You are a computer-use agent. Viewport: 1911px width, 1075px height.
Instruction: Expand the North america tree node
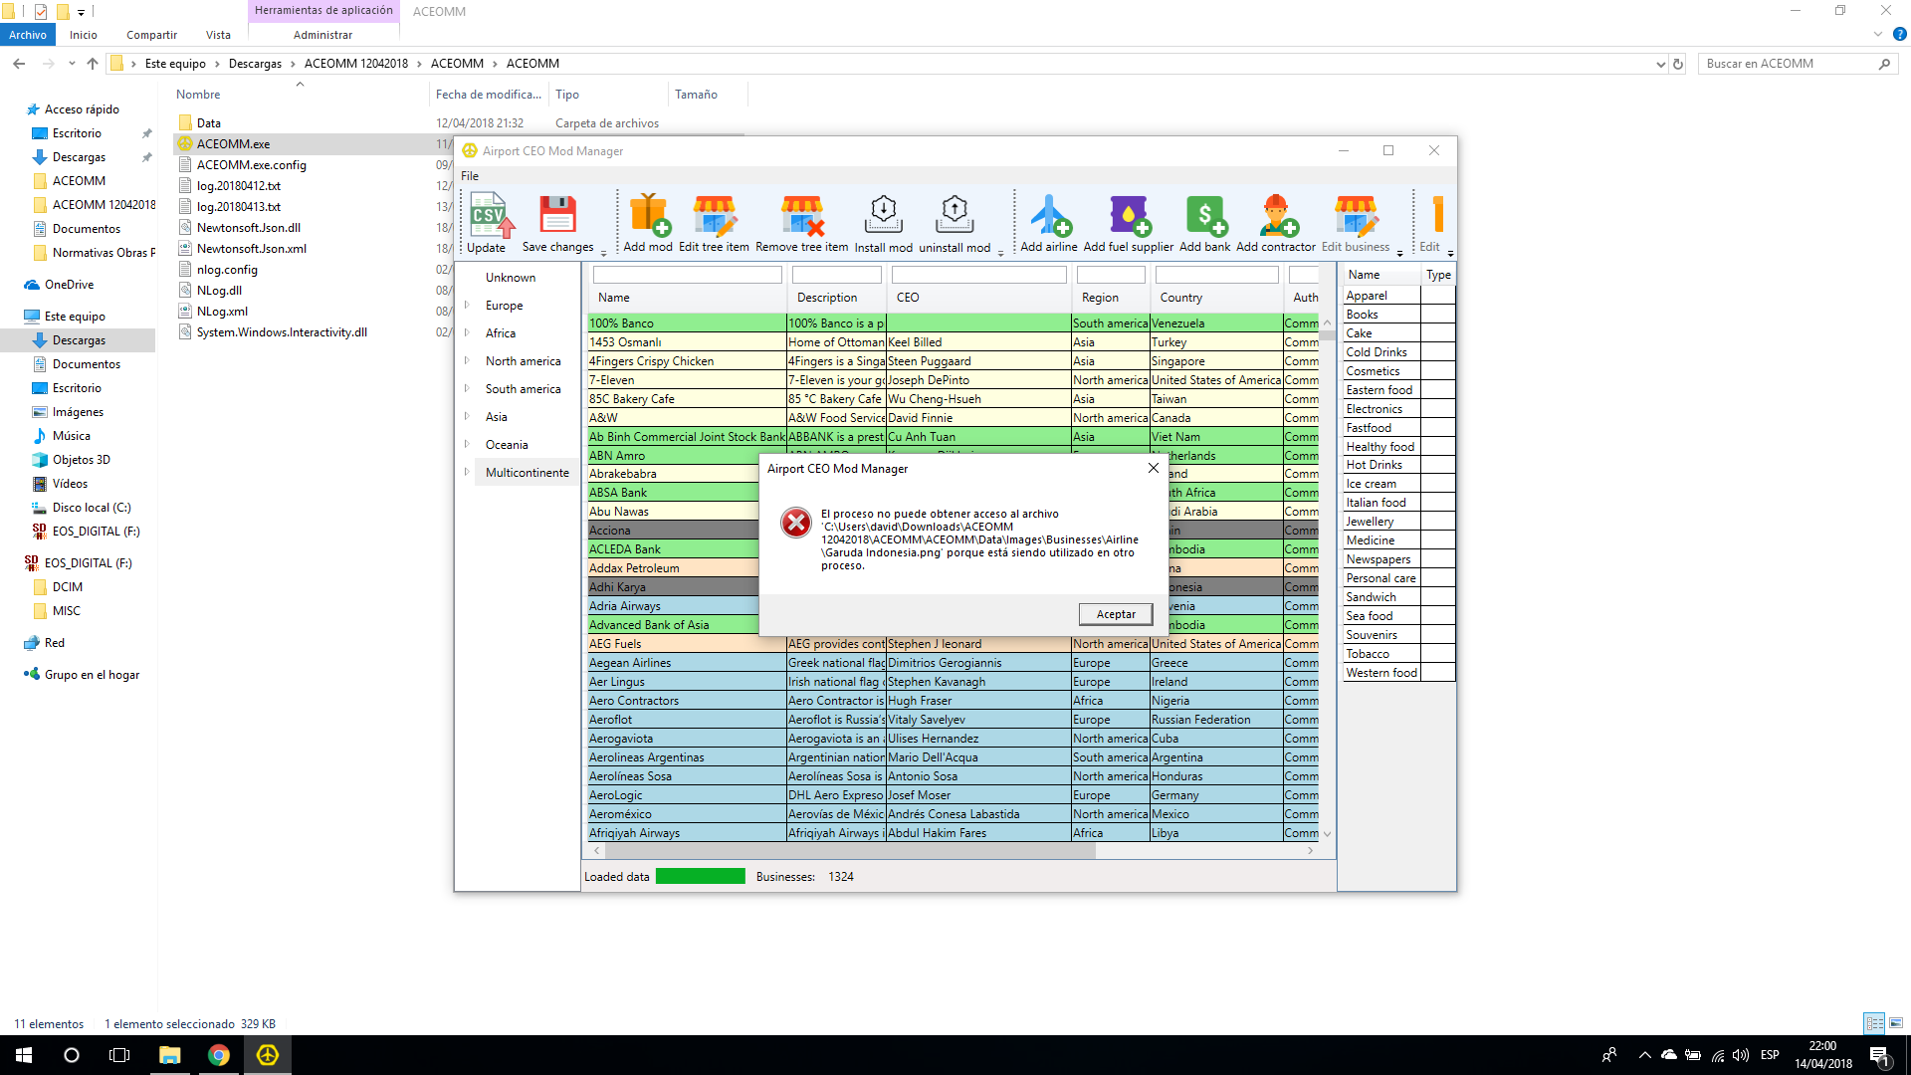467,361
